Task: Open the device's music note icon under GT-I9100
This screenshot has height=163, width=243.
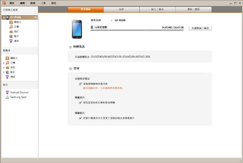Action: tap(11, 27)
